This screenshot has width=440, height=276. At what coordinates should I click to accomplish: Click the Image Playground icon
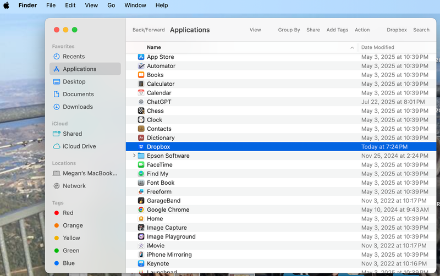click(x=141, y=236)
